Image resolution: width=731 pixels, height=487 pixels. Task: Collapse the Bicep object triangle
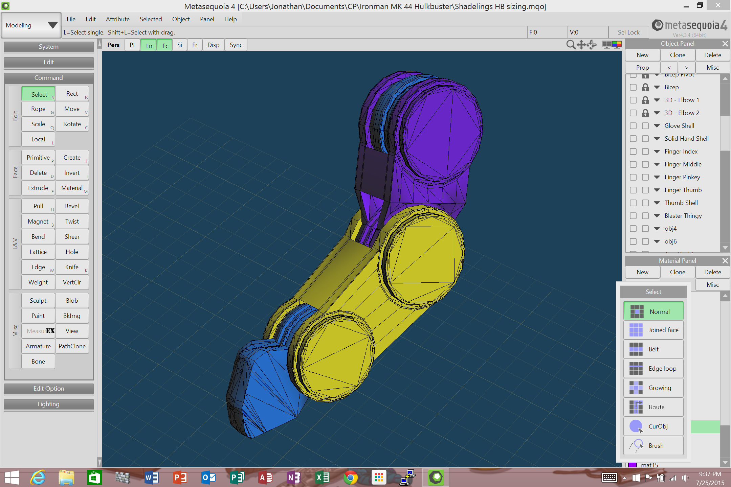pyautogui.click(x=657, y=87)
